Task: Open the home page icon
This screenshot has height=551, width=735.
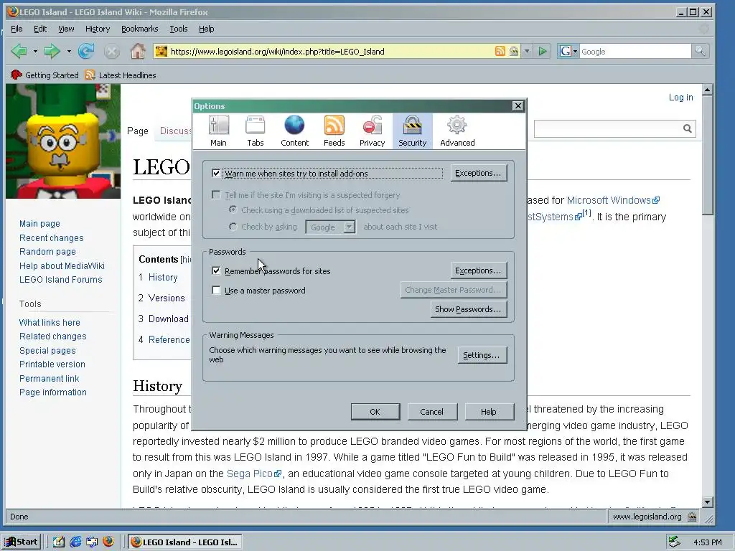Action: tap(138, 51)
